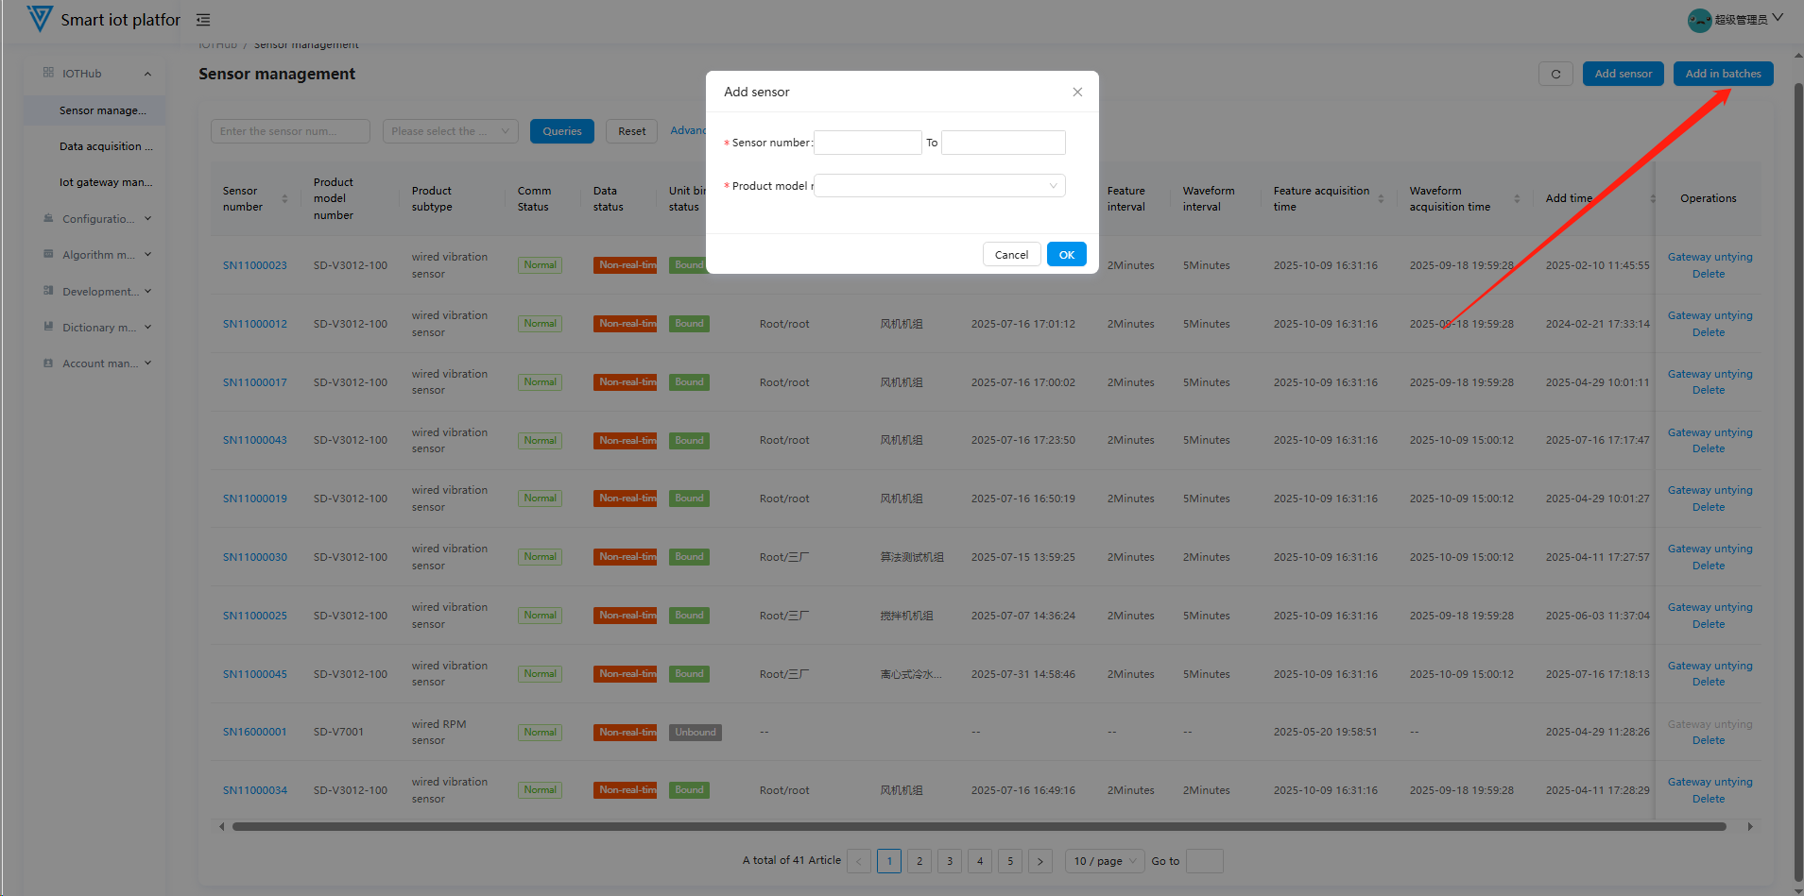Open sensor SN16000001 link

255,732
